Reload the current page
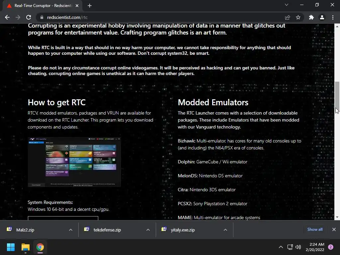Screen dimensions: 340x255 tap(29, 17)
